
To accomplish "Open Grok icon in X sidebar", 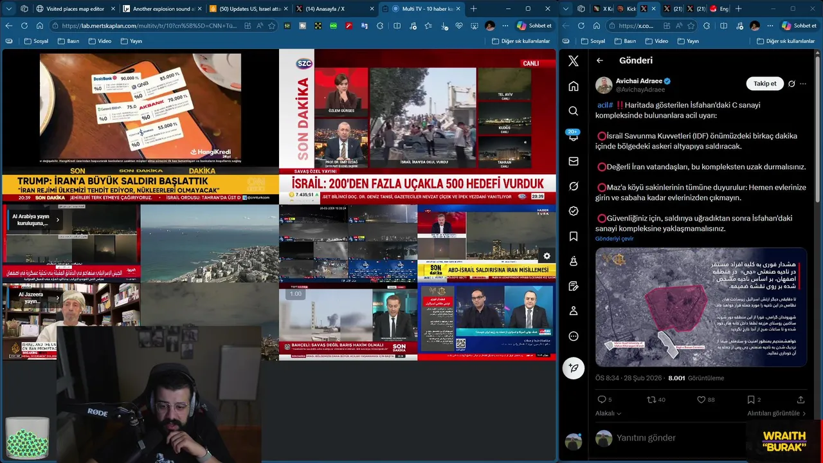I will [574, 186].
